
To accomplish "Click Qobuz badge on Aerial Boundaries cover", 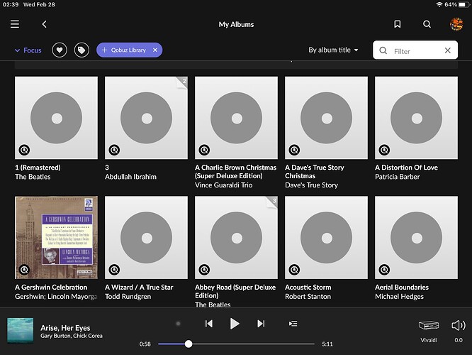I will pyautogui.click(x=384, y=270).
